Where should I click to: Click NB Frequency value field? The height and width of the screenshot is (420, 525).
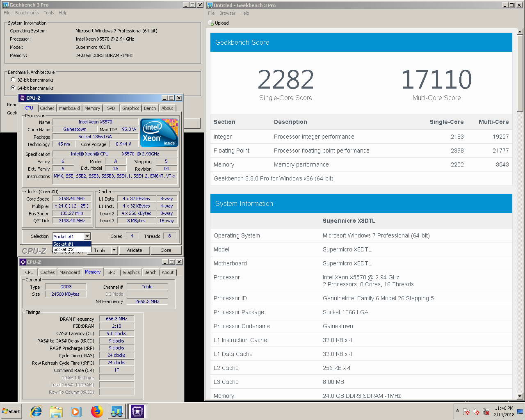coord(147,301)
